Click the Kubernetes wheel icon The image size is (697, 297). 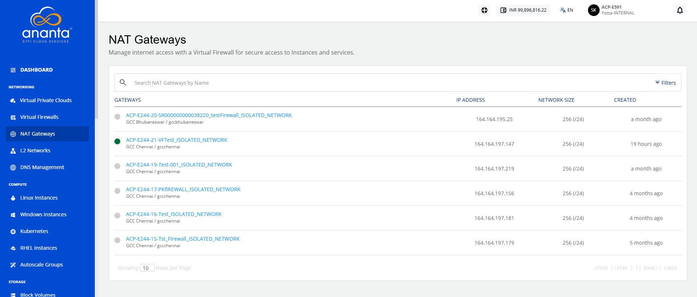point(13,231)
